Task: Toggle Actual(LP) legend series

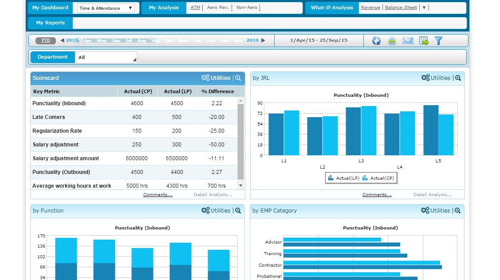Action: pyautogui.click(x=344, y=178)
